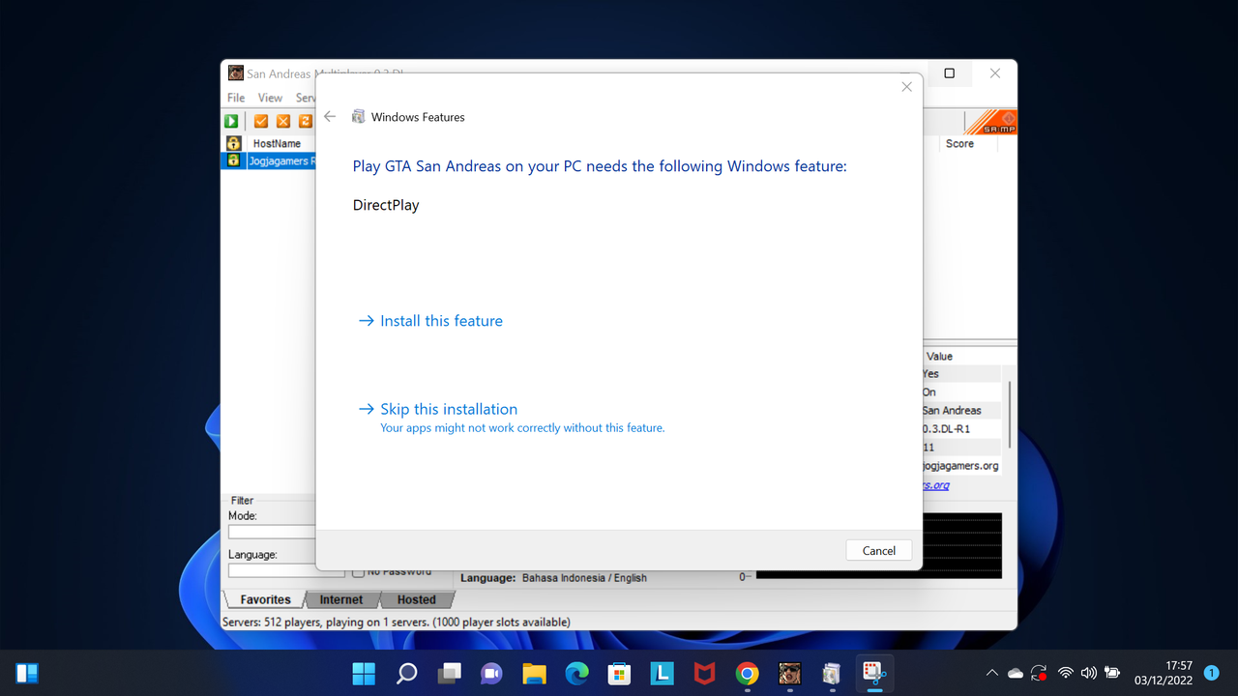Click the padlock column header icon in server list
The width and height of the screenshot is (1238, 696).
tap(232, 143)
